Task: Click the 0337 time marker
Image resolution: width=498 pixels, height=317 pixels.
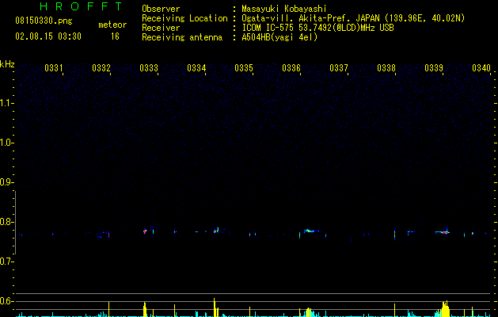Action: pos(339,68)
